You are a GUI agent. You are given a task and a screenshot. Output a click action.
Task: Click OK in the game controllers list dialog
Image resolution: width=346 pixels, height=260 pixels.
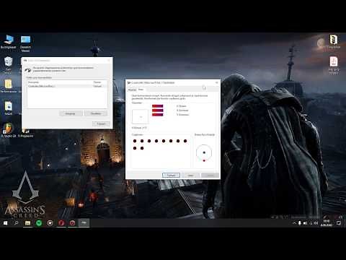point(102,123)
